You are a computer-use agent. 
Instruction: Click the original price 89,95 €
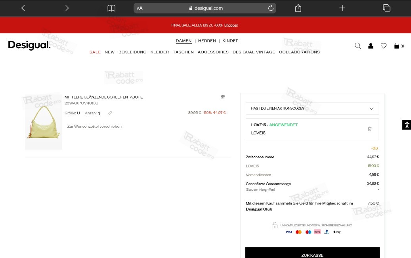(195, 112)
